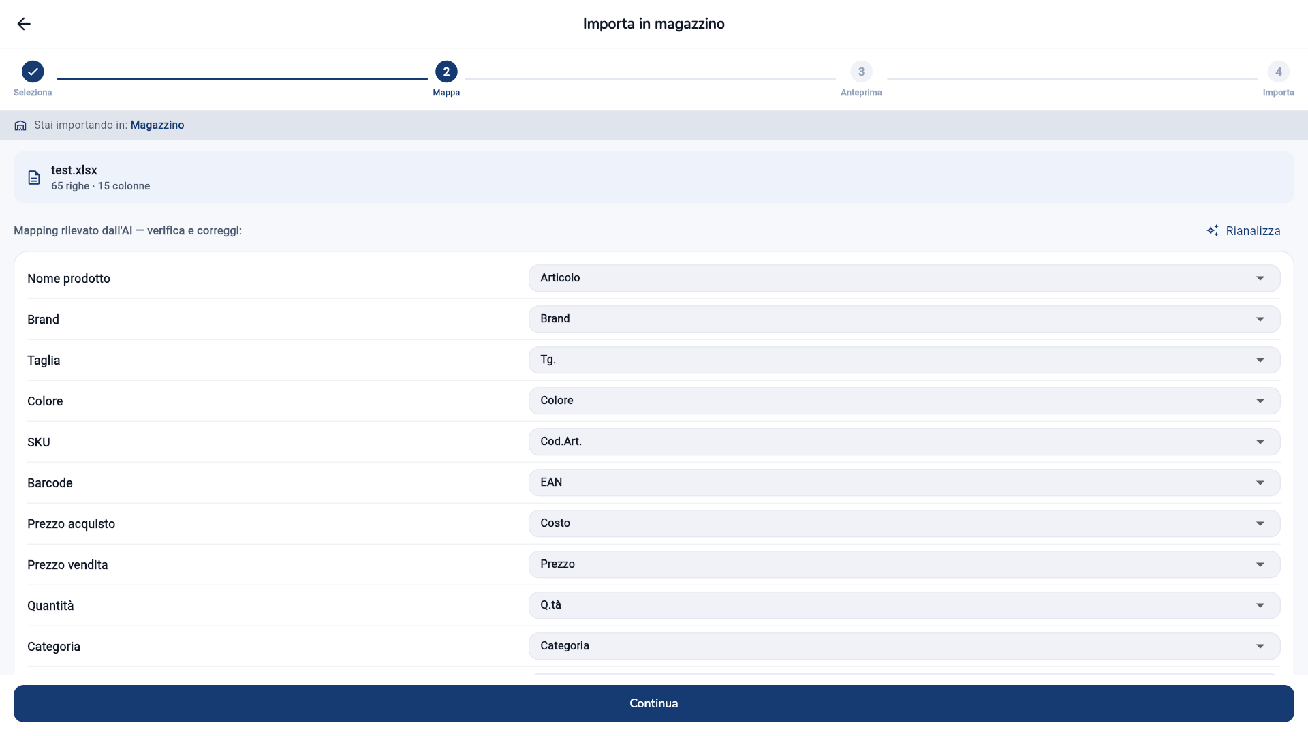Expand the Quantità dropdown showing Q.tà

point(904,605)
